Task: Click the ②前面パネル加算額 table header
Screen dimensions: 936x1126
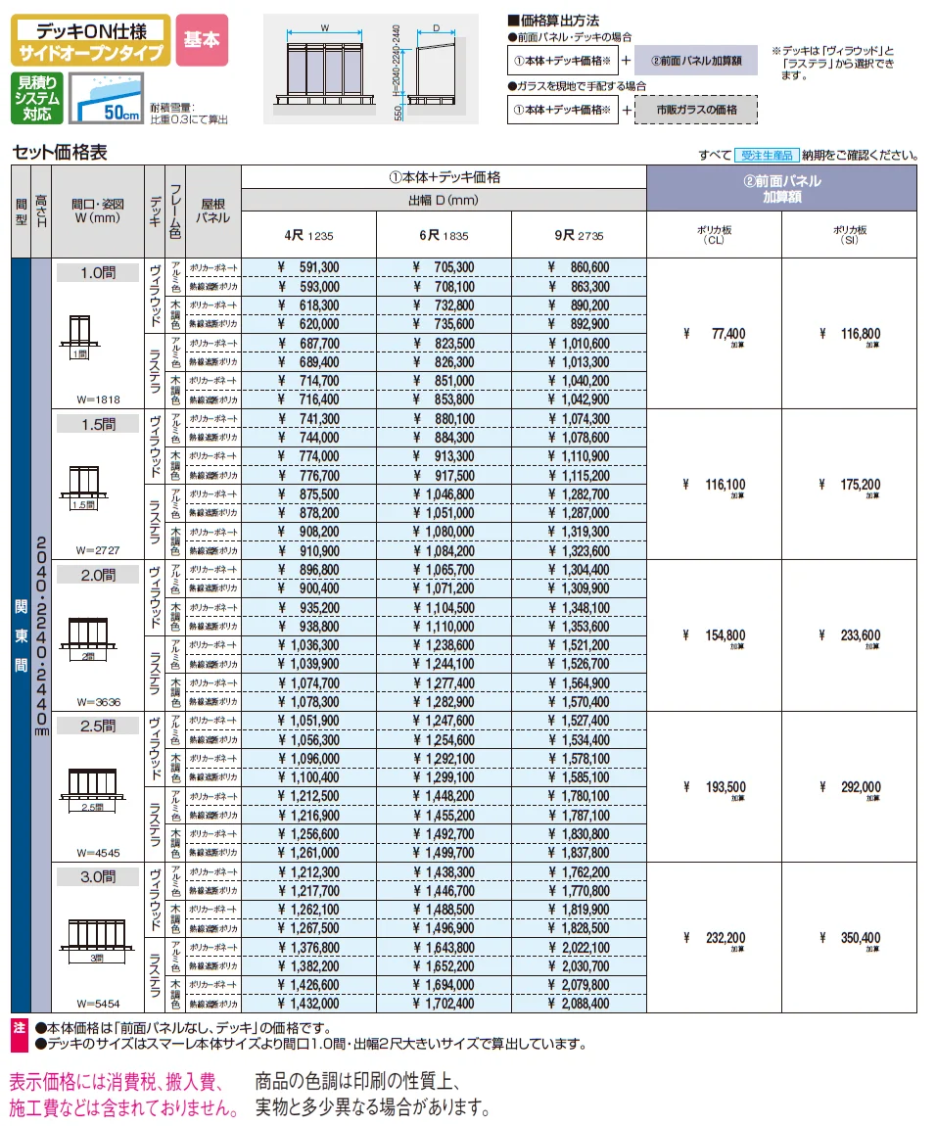Action: (781, 188)
